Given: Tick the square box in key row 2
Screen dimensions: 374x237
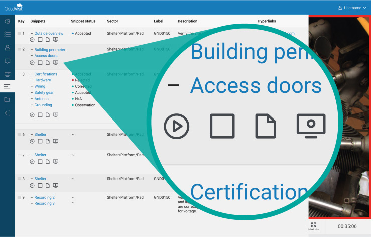Looking at the screenshot, I should coord(40,63).
